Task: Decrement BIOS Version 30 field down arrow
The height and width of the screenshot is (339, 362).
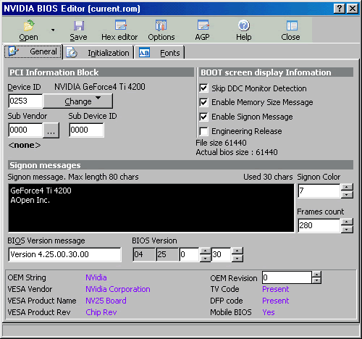Action: (x=237, y=259)
